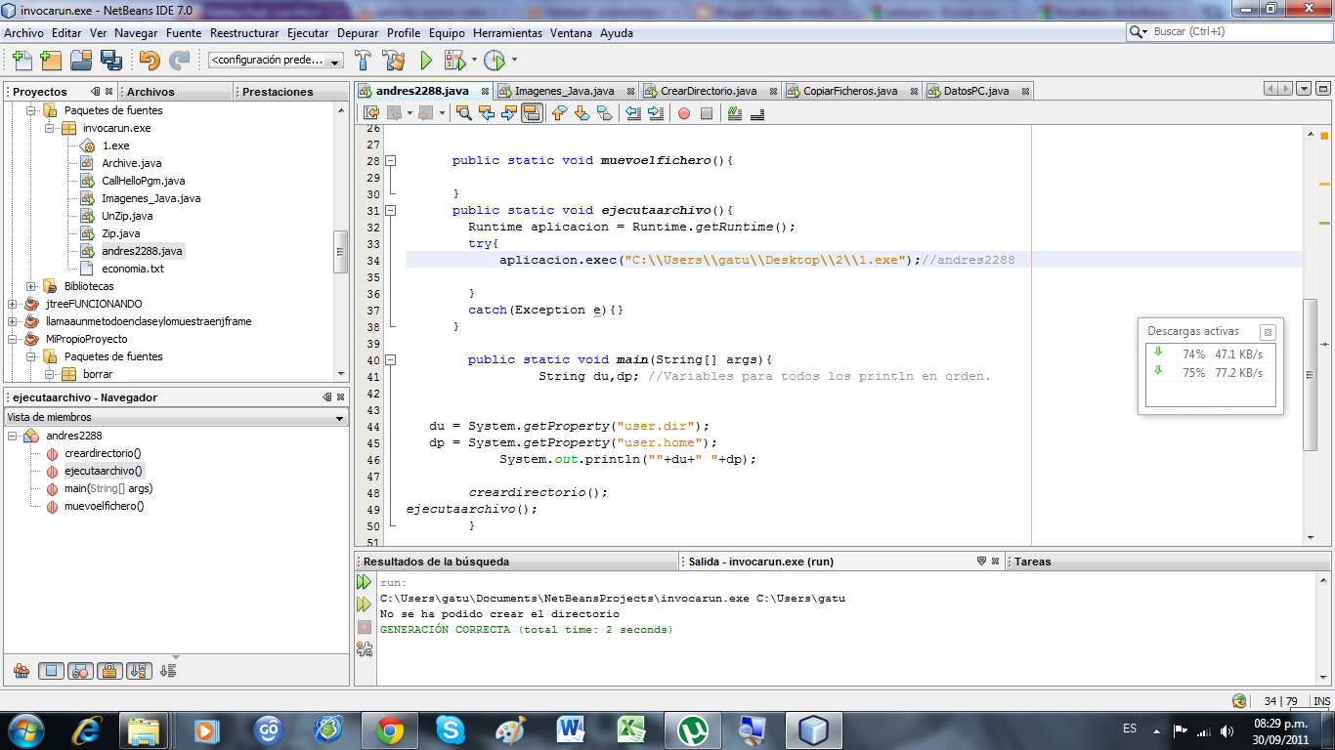The height and width of the screenshot is (750, 1335).
Task: Open Vista de miembros dropdown
Action: click(176, 417)
